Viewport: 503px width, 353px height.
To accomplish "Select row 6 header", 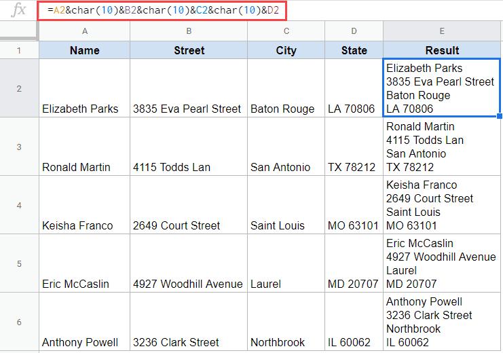I will 19,322.
